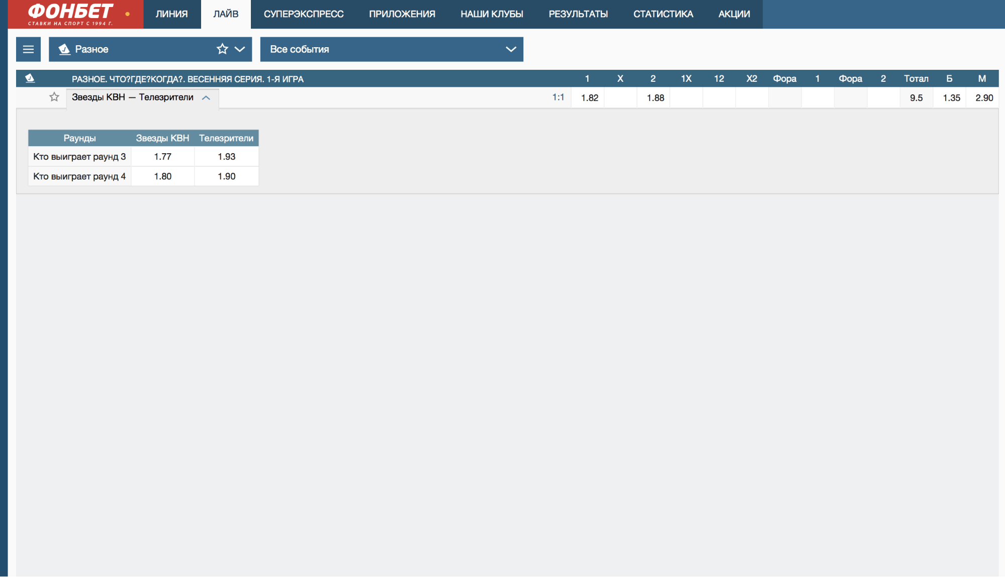This screenshot has width=1005, height=577.
Task: Favorite the Звезды КВН — Телезрители event
Action: [x=54, y=97]
